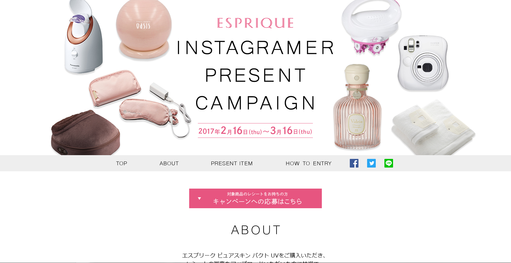Click the Panasonic facial steamer image

tap(83, 37)
